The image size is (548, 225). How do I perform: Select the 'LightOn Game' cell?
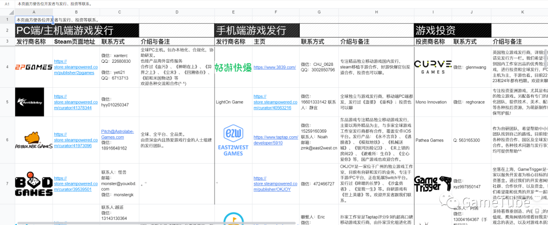(233, 102)
